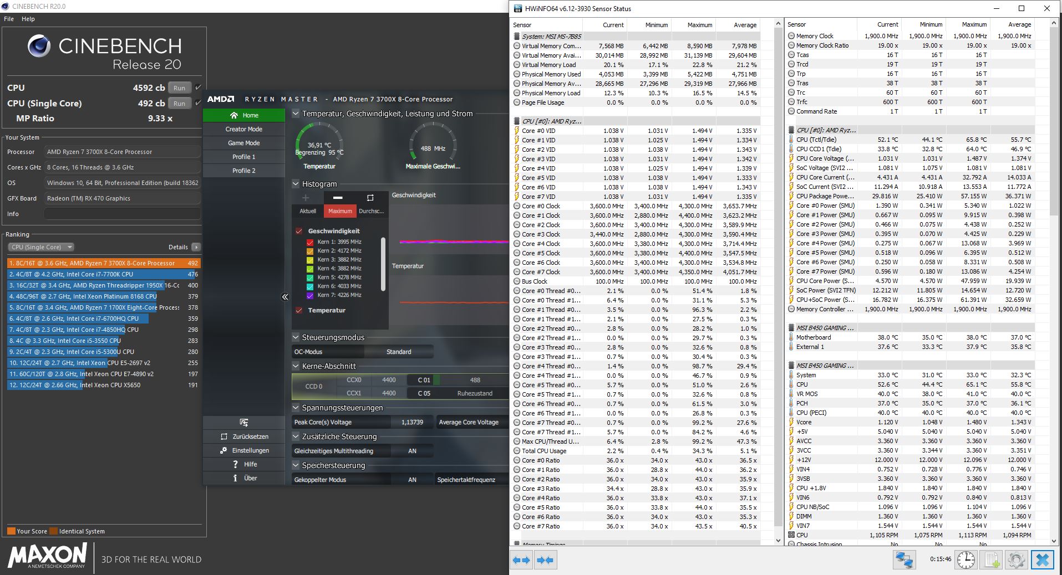This screenshot has height=575, width=1062.
Task: Click the chip icon beside left CPU [#0] group
Action: [x=517, y=121]
